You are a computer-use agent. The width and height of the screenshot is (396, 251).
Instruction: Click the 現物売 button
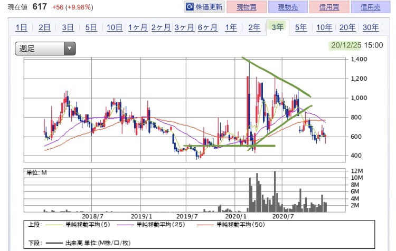point(288,7)
